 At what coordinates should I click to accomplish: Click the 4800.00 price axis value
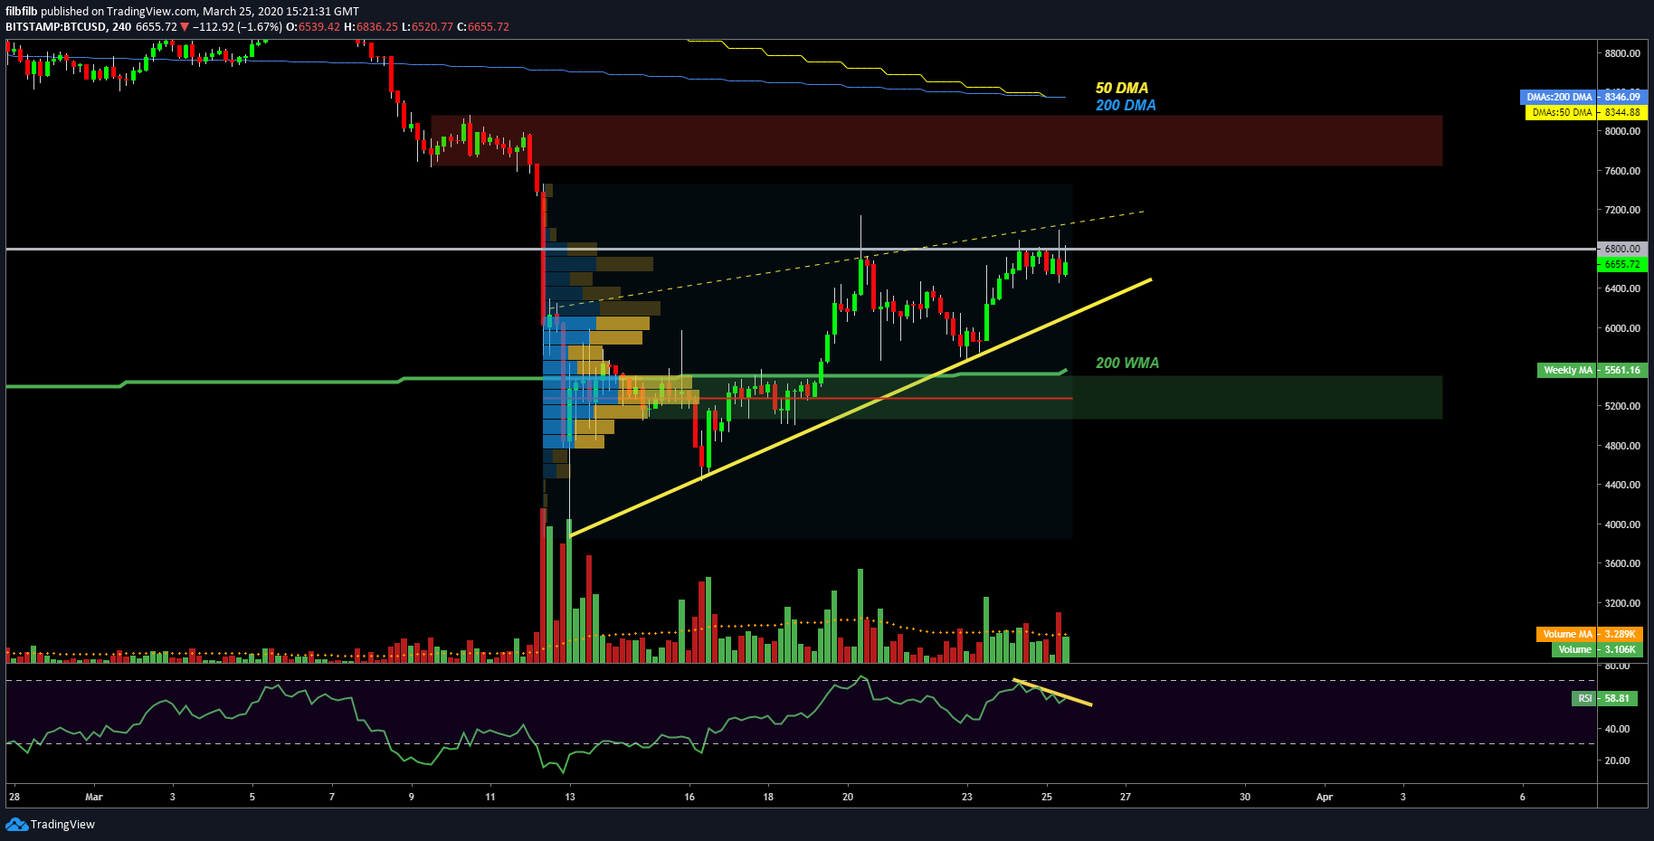(x=1622, y=446)
